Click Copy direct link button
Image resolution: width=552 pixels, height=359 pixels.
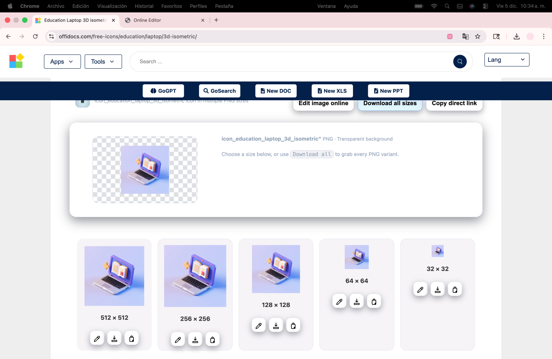coord(454,105)
